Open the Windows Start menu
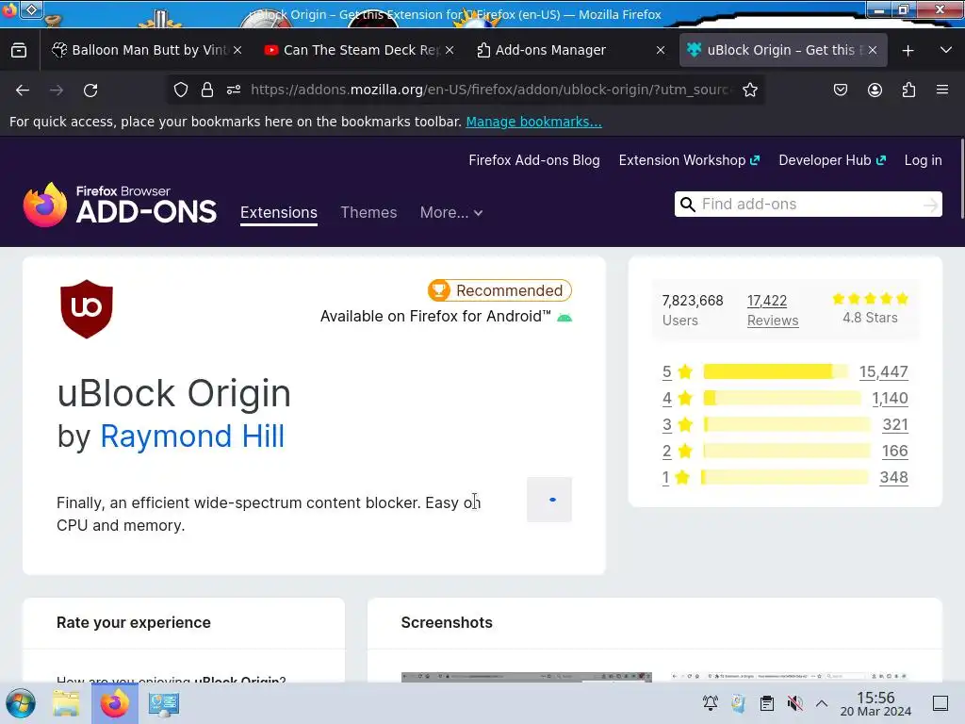The width and height of the screenshot is (965, 724). click(21, 703)
